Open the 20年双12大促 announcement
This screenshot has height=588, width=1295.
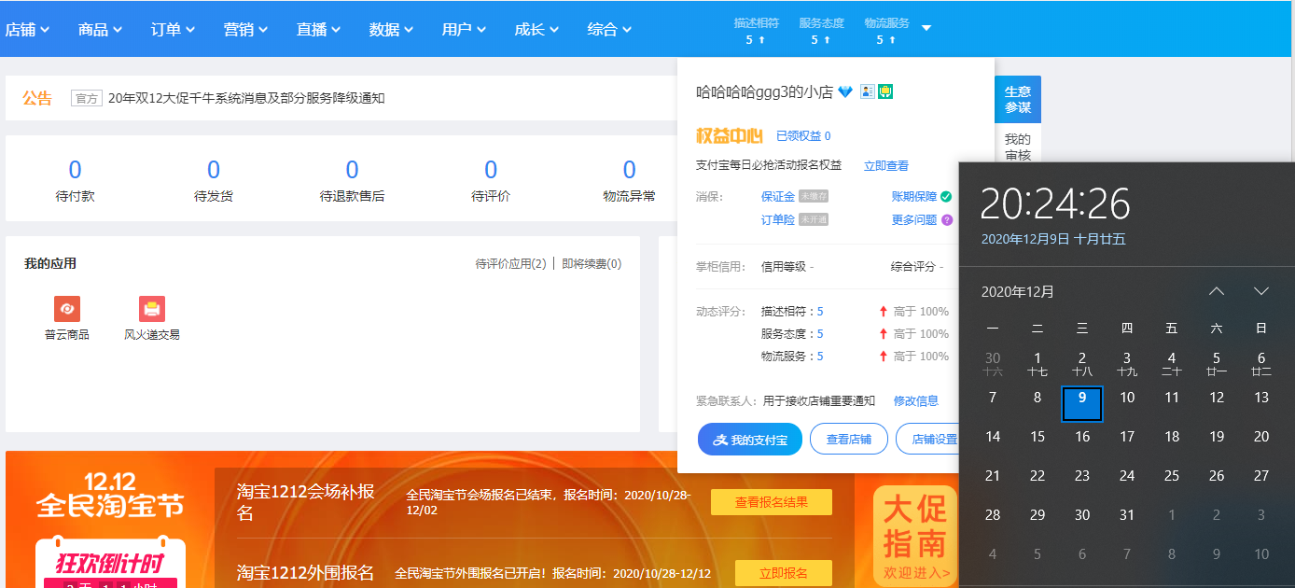click(x=246, y=98)
